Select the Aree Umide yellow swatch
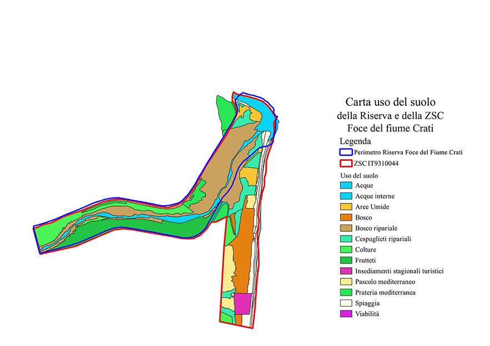This screenshot has height=346, width=490. coord(346,207)
